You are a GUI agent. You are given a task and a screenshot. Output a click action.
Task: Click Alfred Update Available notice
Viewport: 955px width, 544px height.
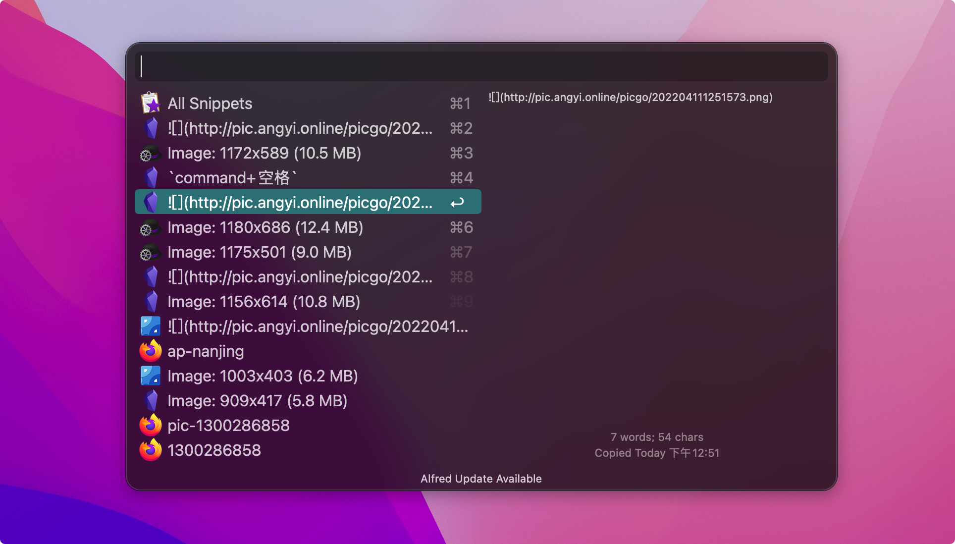click(x=481, y=479)
